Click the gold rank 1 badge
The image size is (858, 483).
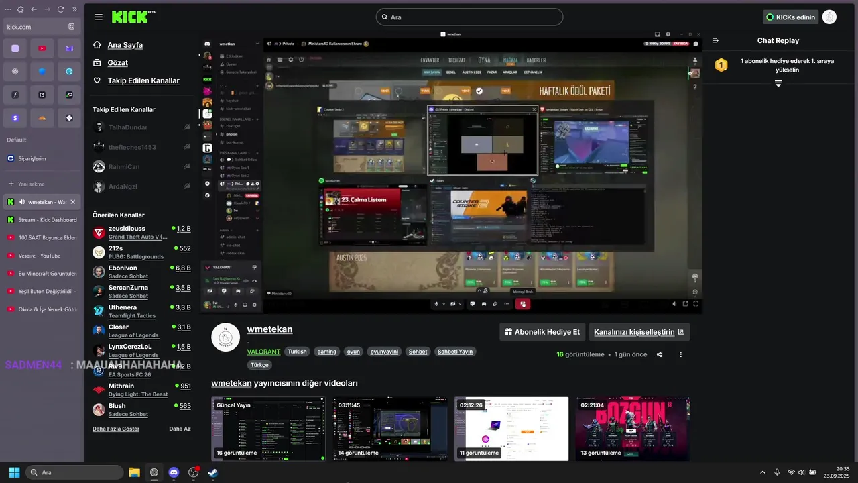[x=721, y=65]
